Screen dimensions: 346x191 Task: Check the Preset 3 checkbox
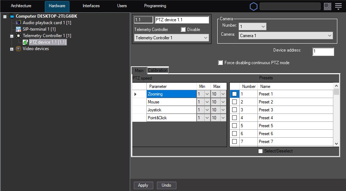point(235,110)
